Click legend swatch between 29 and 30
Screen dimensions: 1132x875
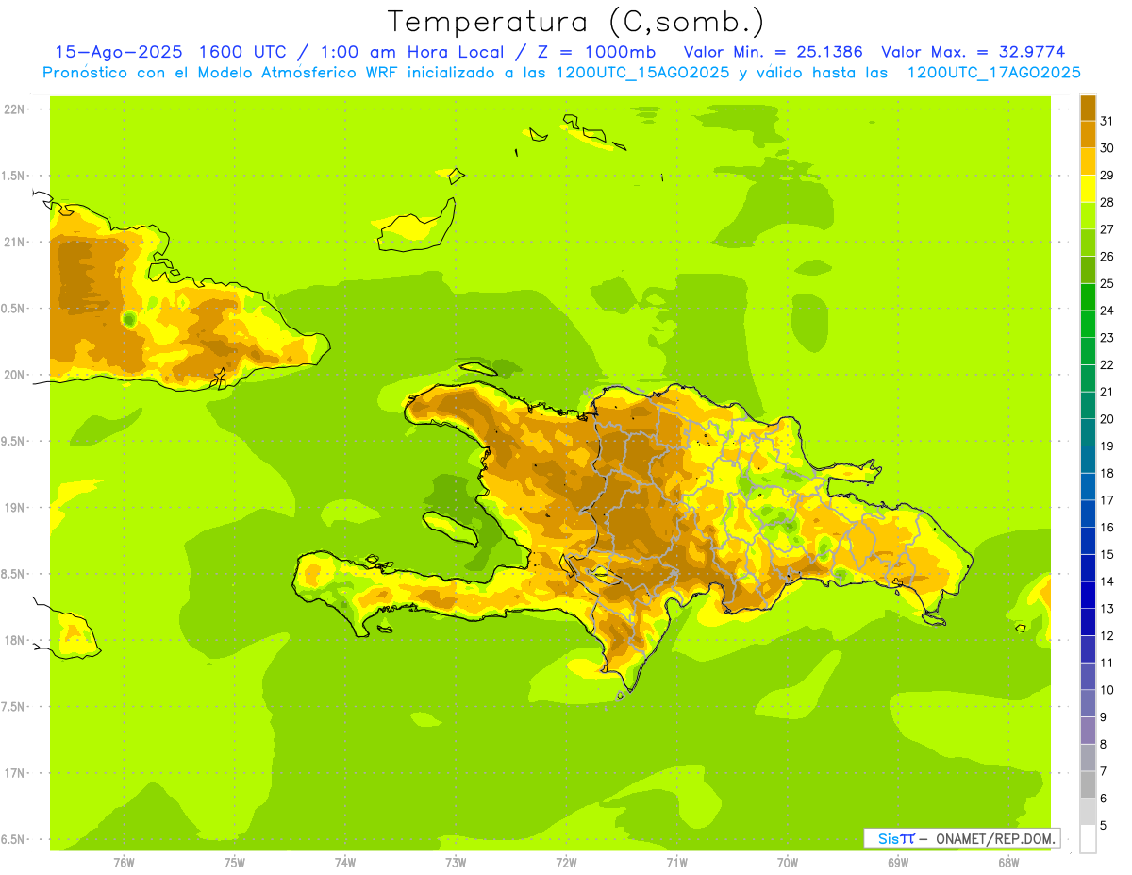click(x=1088, y=161)
